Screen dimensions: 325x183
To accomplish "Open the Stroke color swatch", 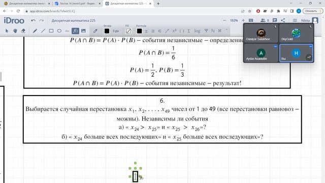I will [107, 31].
